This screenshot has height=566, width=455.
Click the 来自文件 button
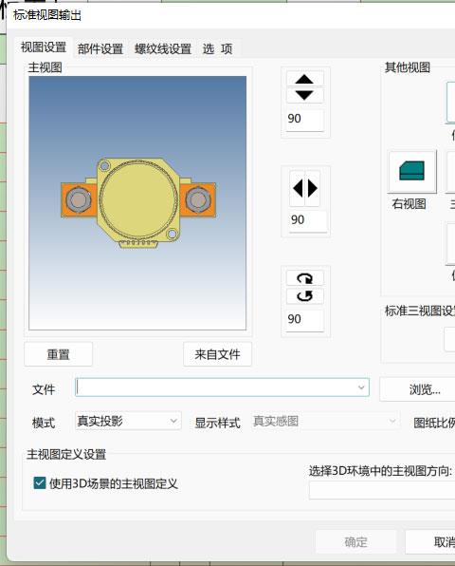217,354
